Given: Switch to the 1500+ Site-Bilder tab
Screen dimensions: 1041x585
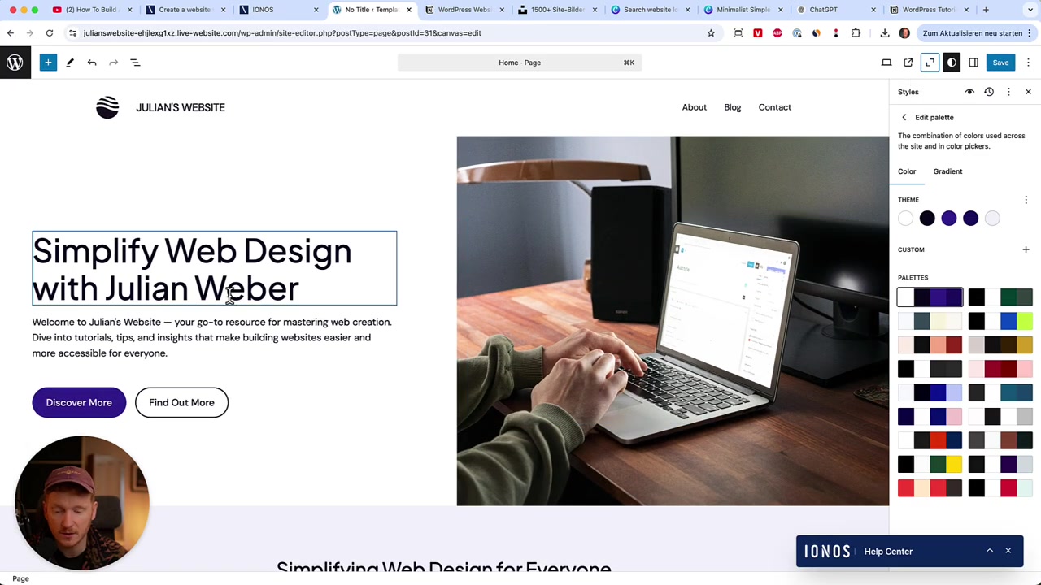Looking at the screenshot, I should (x=557, y=10).
